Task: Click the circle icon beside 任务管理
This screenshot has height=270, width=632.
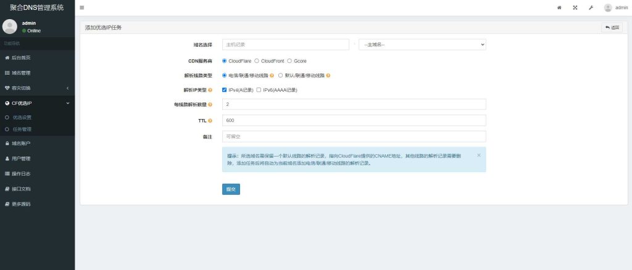Action: [7, 129]
